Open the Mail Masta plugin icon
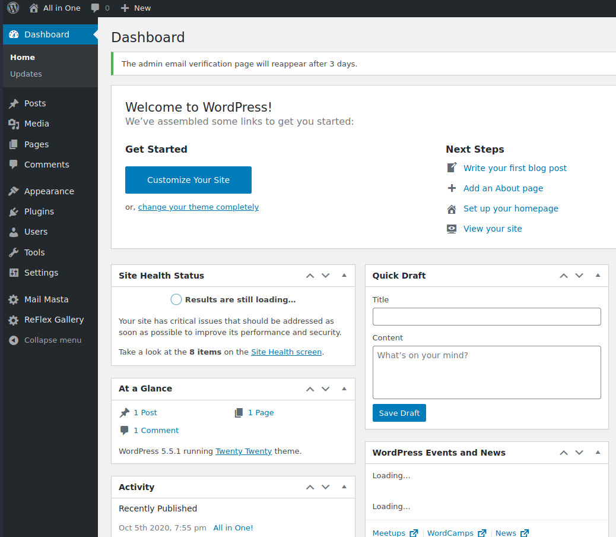The height and width of the screenshot is (537, 616). pos(14,299)
